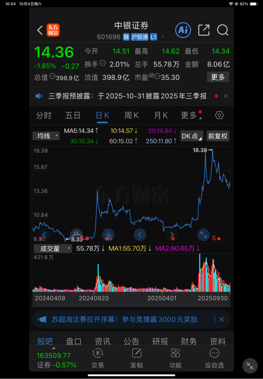The height and width of the screenshot is (379, 263).
Task: Tap the 250:11.80 moving average value
Action: point(161,141)
